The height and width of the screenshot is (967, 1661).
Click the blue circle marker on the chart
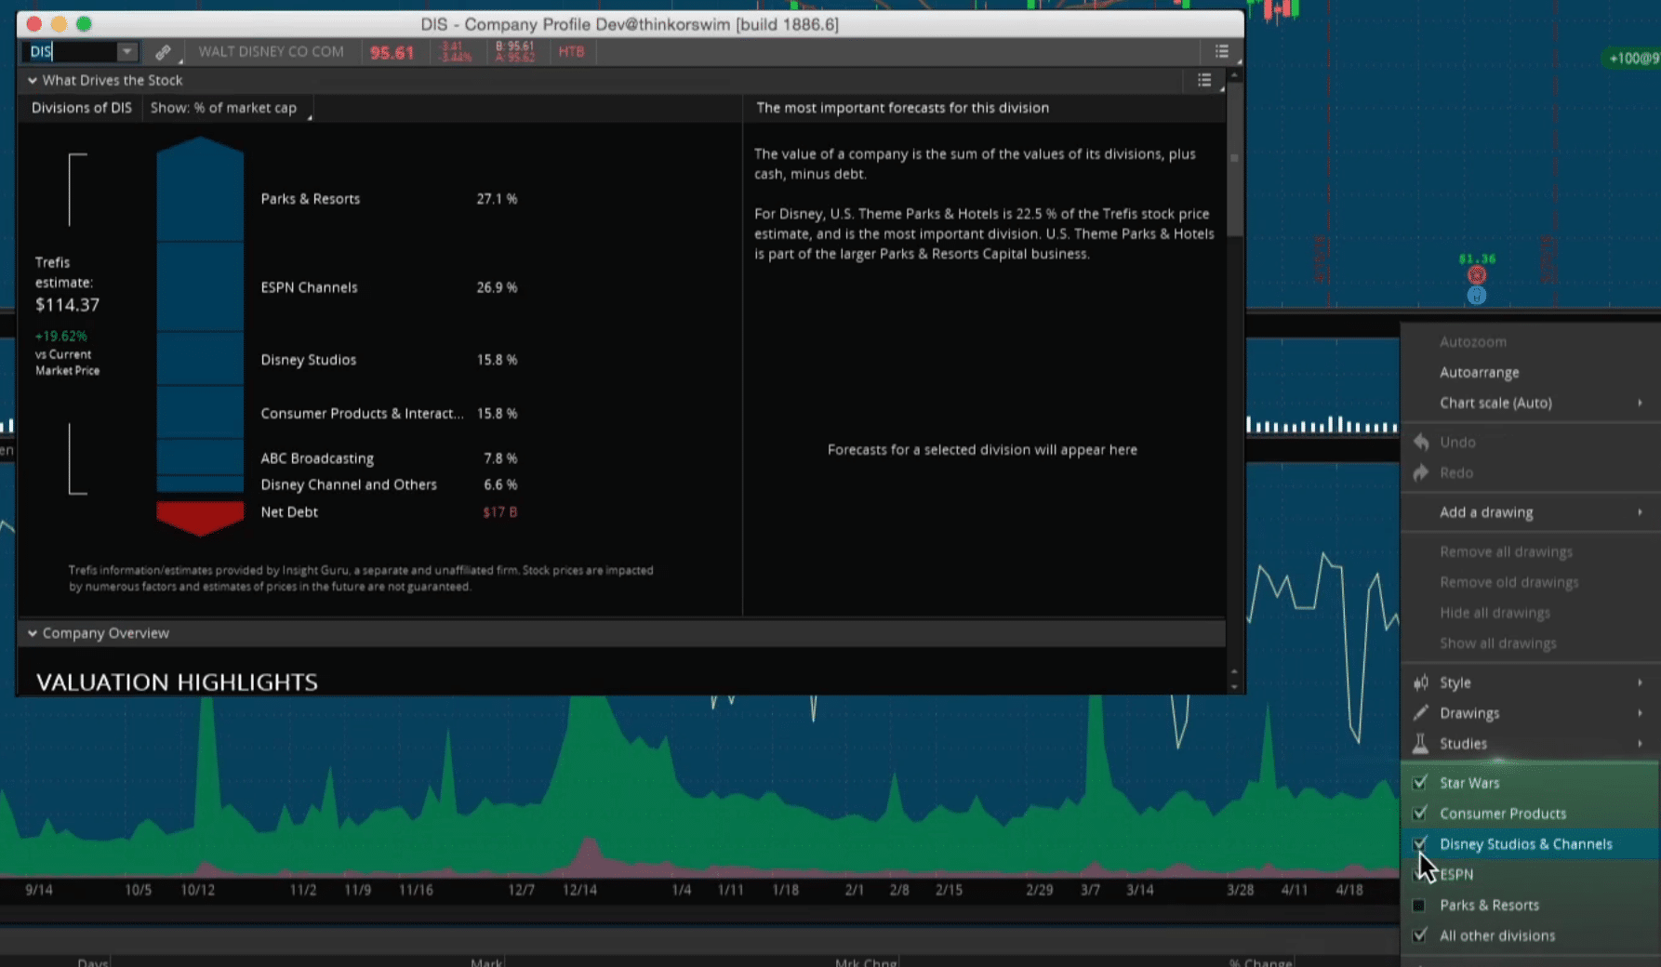coord(1476,296)
